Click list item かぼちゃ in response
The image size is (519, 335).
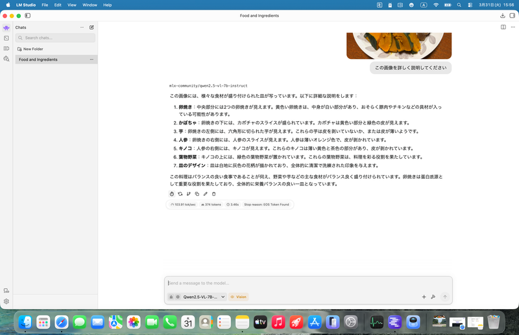click(x=187, y=122)
